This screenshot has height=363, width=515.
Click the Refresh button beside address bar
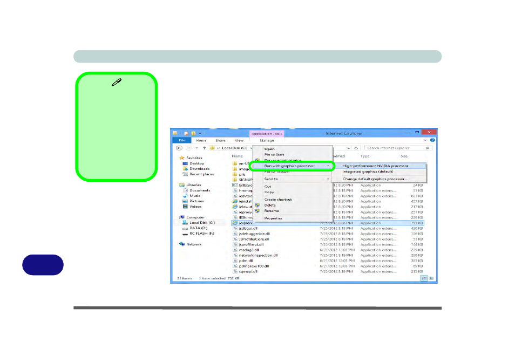tap(356, 148)
